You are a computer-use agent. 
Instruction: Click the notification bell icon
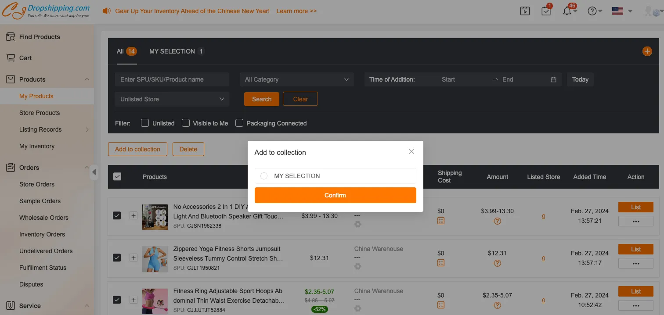[567, 11]
